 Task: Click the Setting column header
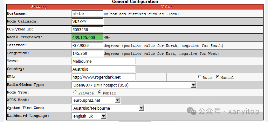(x=39, y=7)
